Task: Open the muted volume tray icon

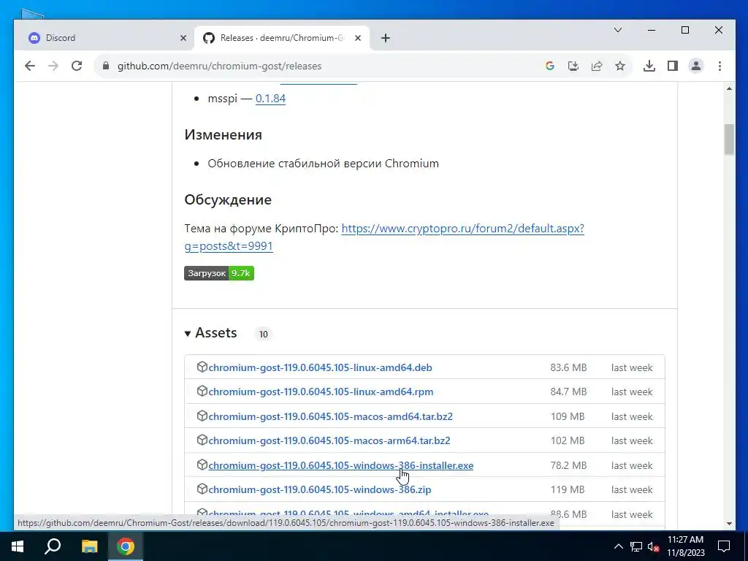Action: tap(653, 546)
